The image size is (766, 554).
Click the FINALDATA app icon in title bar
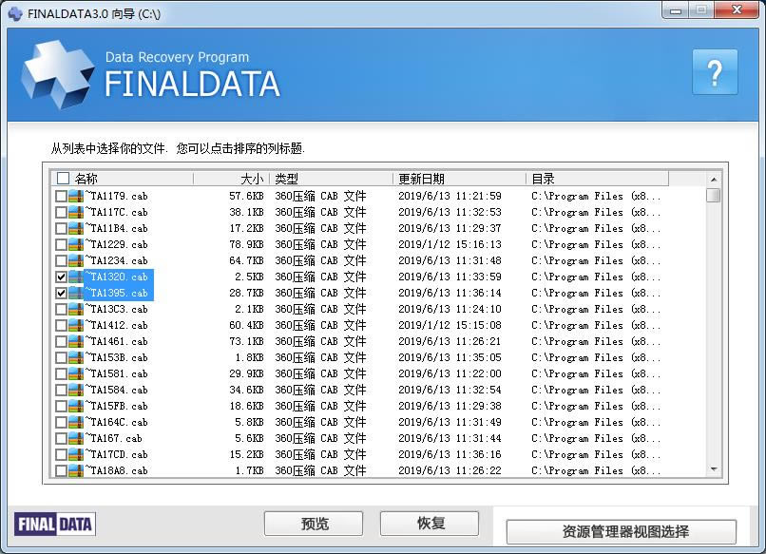coord(15,13)
